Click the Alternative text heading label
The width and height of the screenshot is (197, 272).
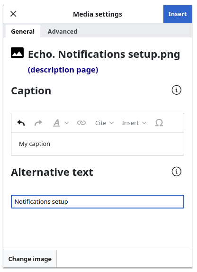tap(52, 172)
